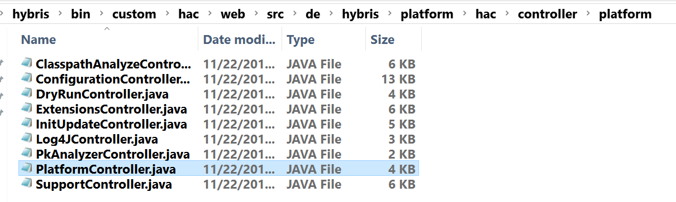Go to the bin breadcrumb folder
Image resolution: width=676 pixels, height=202 pixels.
click(81, 14)
